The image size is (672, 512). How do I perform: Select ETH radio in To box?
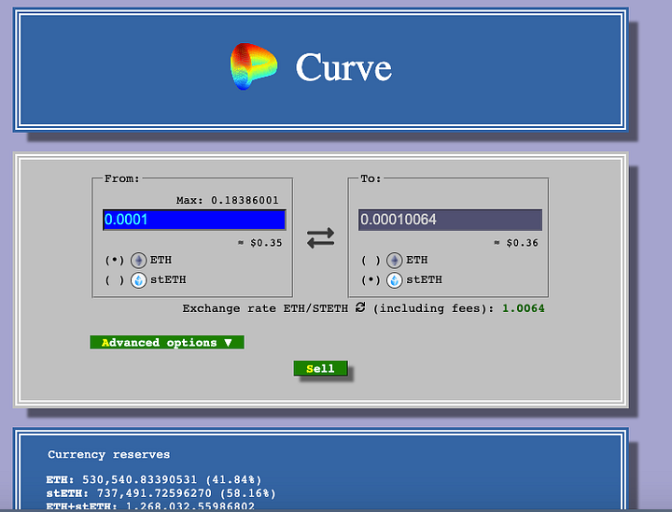pyautogui.click(x=371, y=260)
